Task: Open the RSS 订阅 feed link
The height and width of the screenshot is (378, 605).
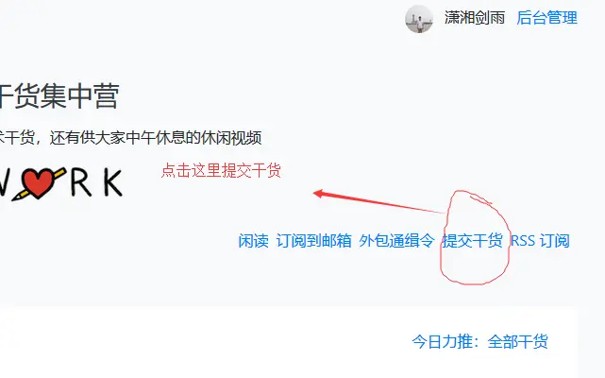Action: click(540, 241)
